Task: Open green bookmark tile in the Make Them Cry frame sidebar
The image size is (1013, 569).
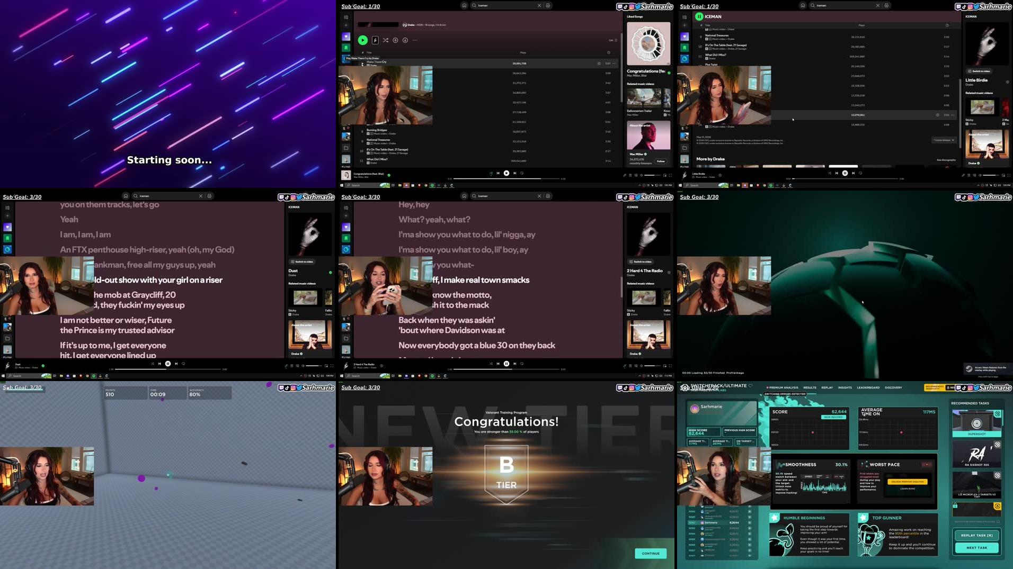Action: point(346,48)
